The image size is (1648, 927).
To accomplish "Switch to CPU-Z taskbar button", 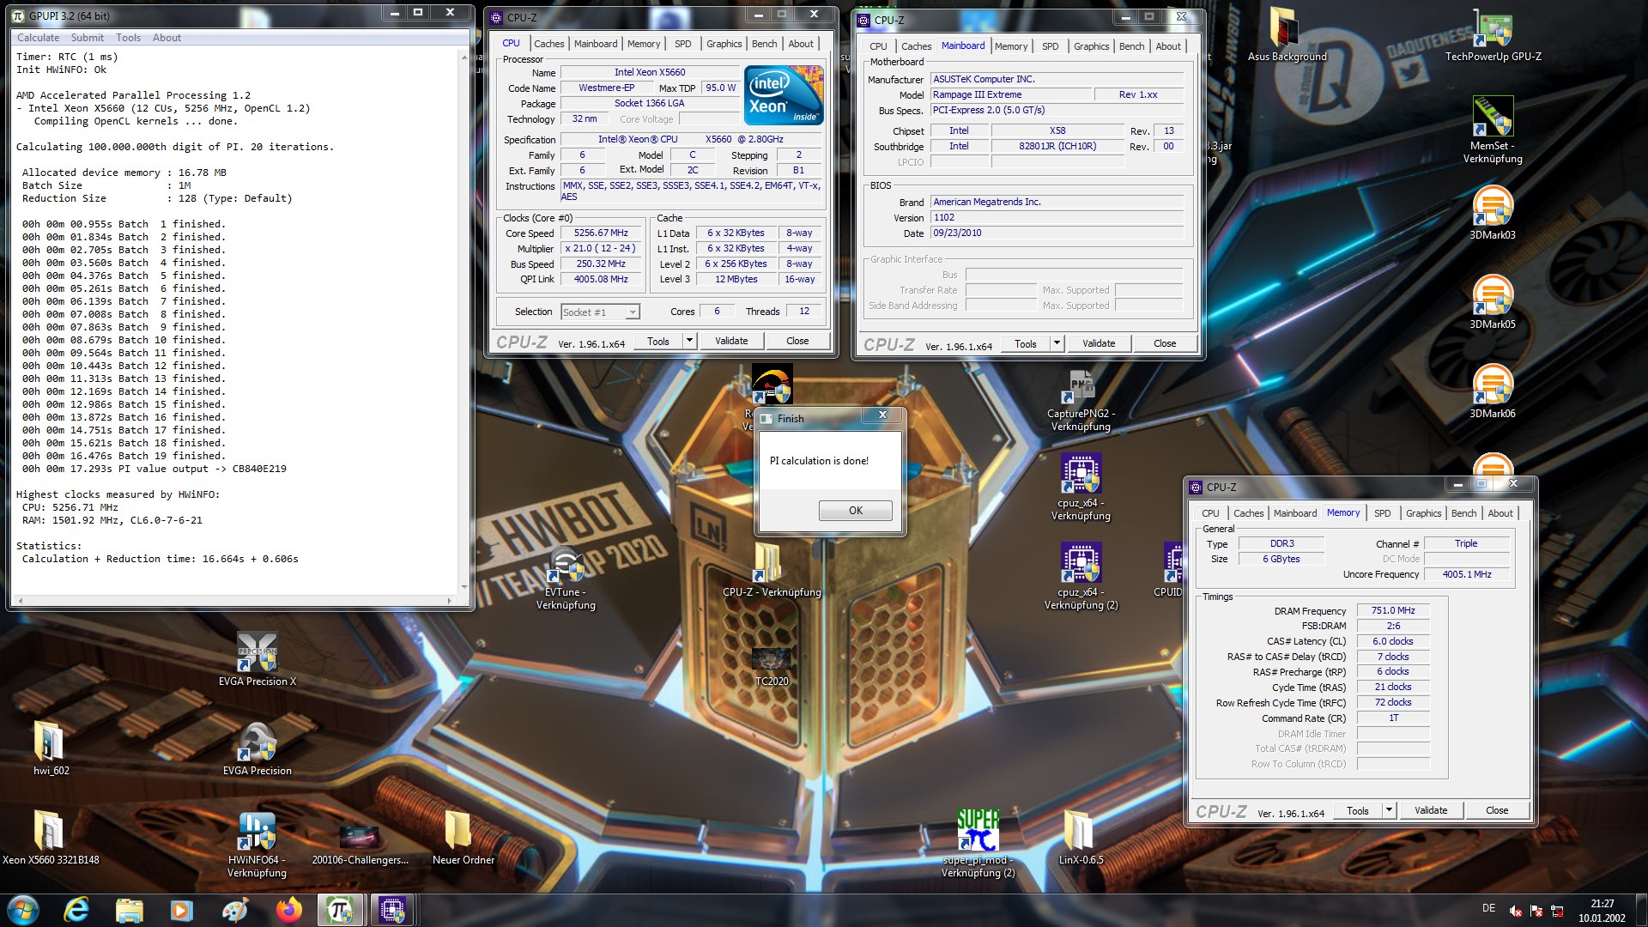I will click(393, 909).
